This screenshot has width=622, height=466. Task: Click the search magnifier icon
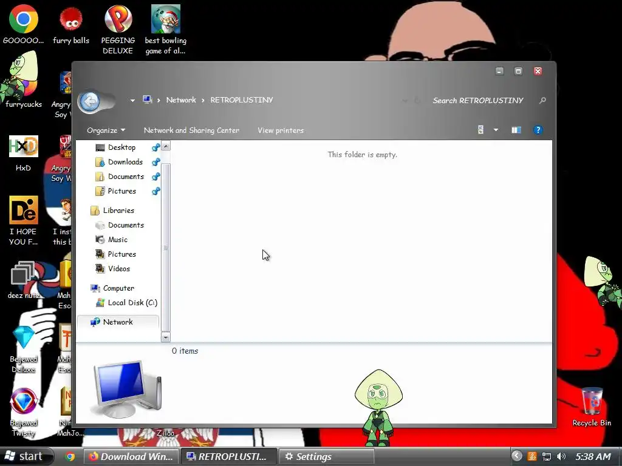pyautogui.click(x=542, y=101)
